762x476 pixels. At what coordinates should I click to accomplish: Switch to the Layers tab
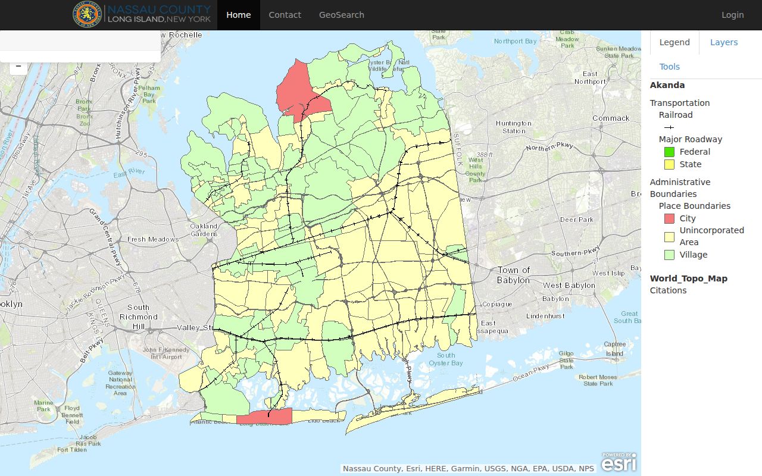724,42
